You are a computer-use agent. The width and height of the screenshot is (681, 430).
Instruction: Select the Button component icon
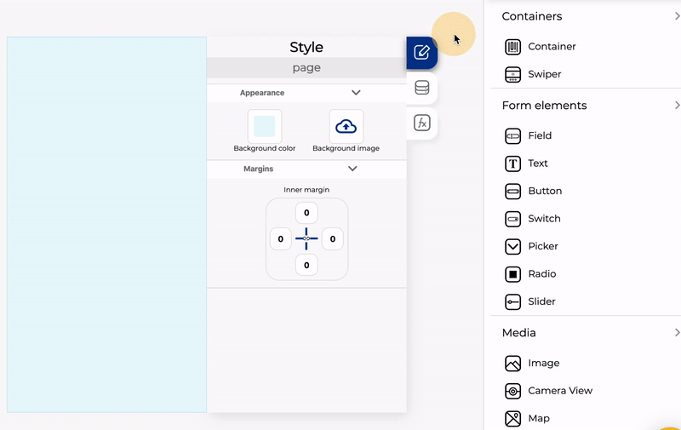coord(513,191)
